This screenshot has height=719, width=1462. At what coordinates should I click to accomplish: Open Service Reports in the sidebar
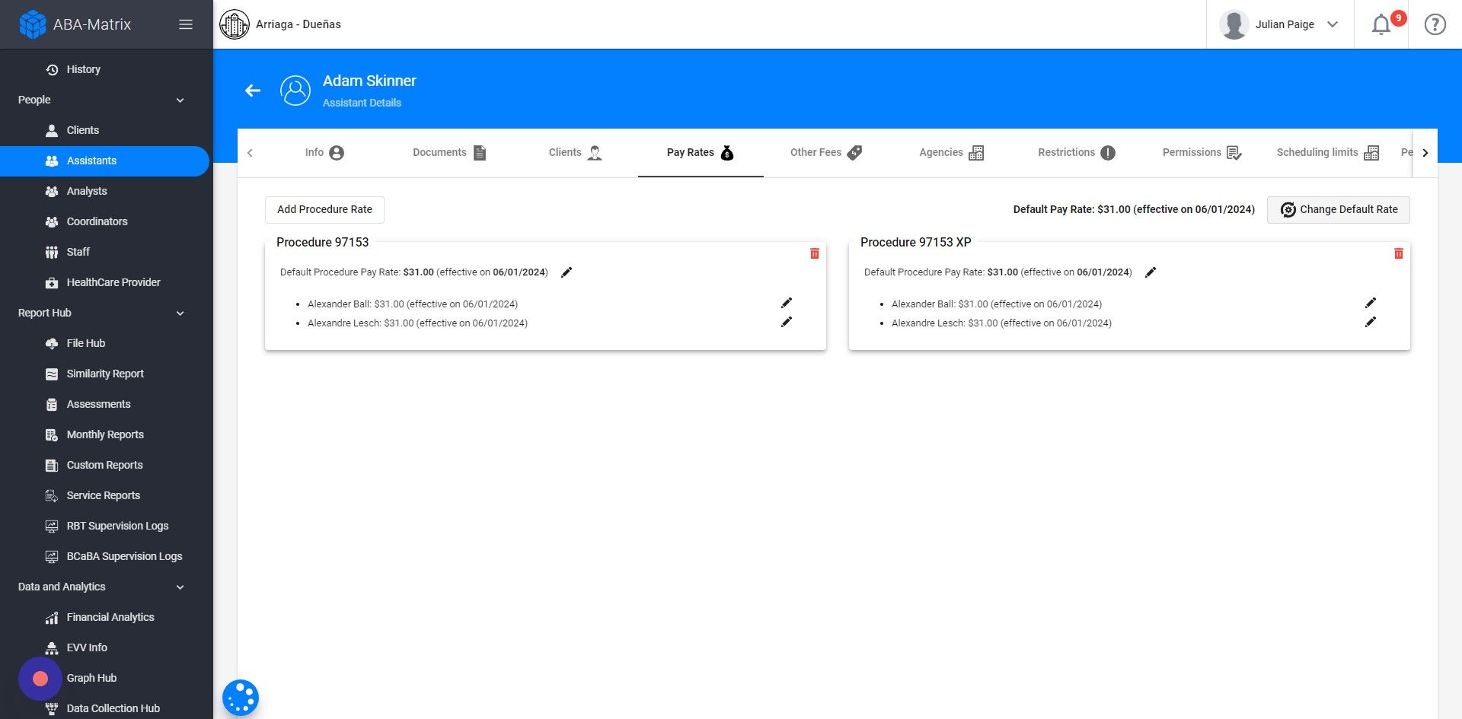(104, 495)
